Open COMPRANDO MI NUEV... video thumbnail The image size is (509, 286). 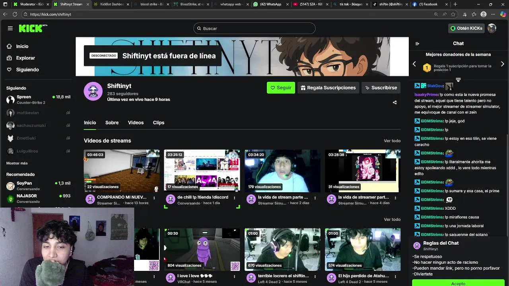122,171
